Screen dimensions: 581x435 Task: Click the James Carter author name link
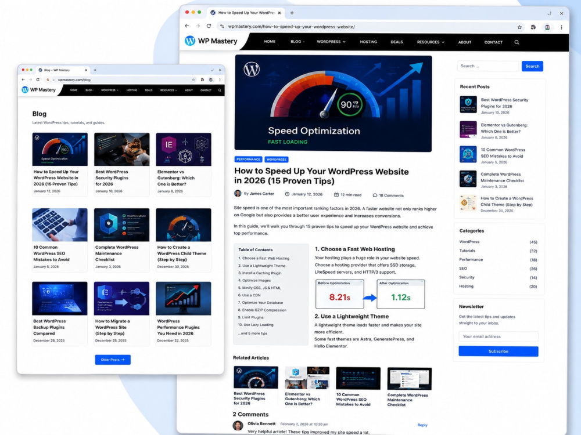tap(261, 194)
